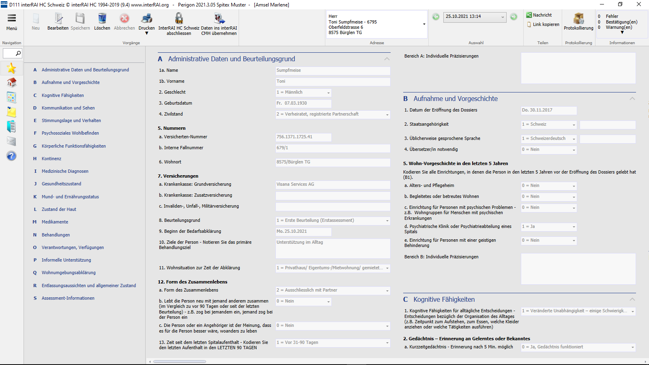649x365 pixels.
Task: Click the house icon in the sidebar
Action: [11, 83]
